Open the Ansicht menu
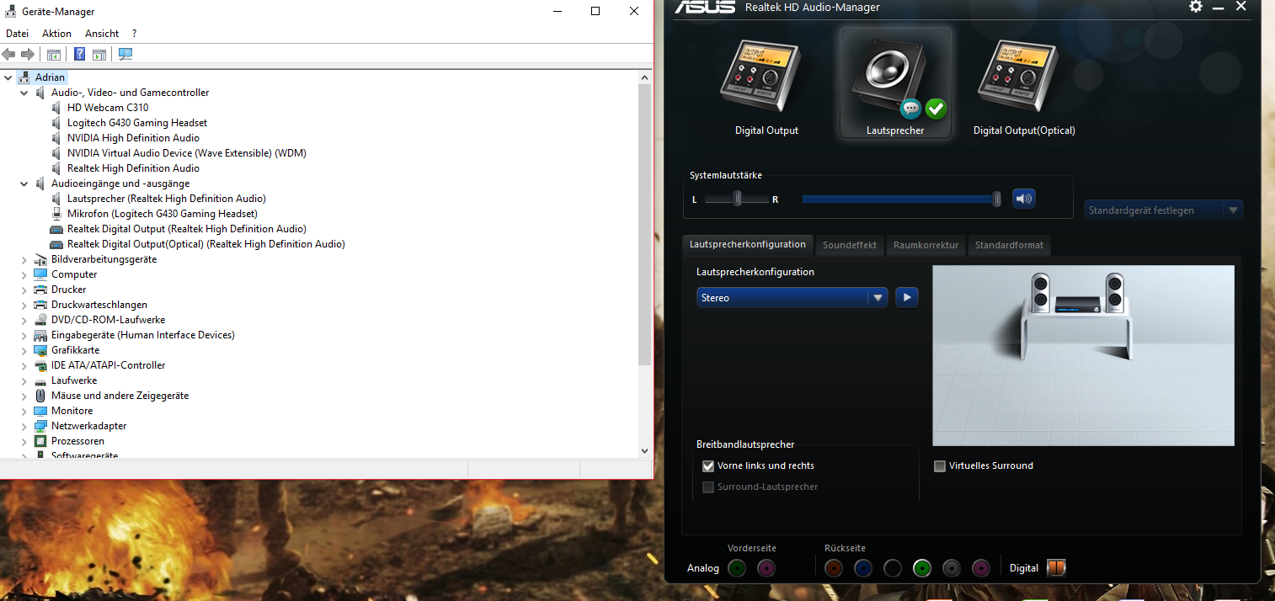 coord(102,34)
